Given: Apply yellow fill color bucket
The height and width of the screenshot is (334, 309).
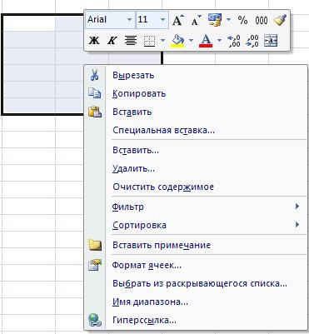Looking at the screenshot, I should click(178, 41).
